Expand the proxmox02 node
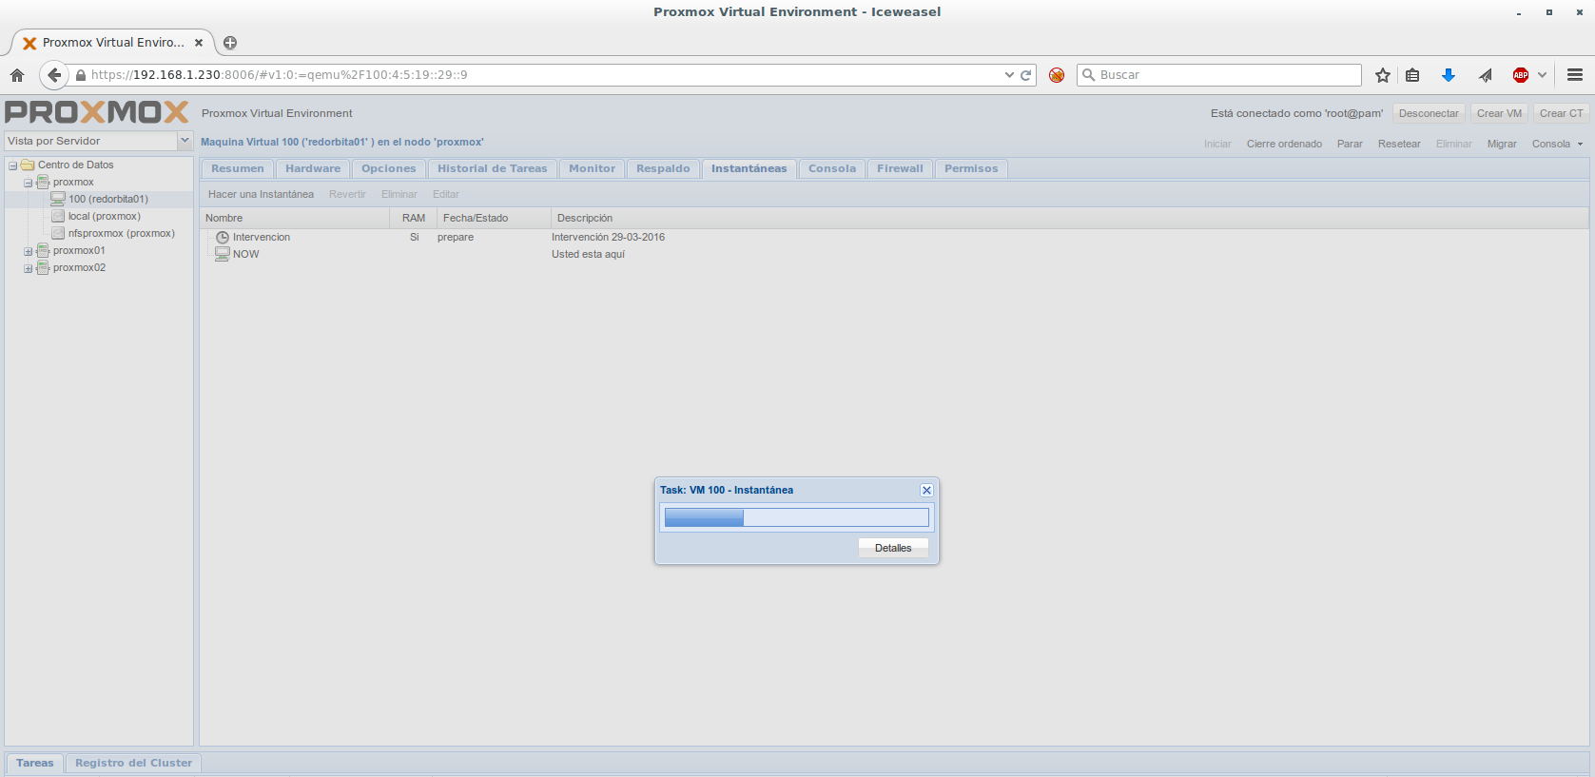The height and width of the screenshot is (777, 1595). pyautogui.click(x=29, y=268)
